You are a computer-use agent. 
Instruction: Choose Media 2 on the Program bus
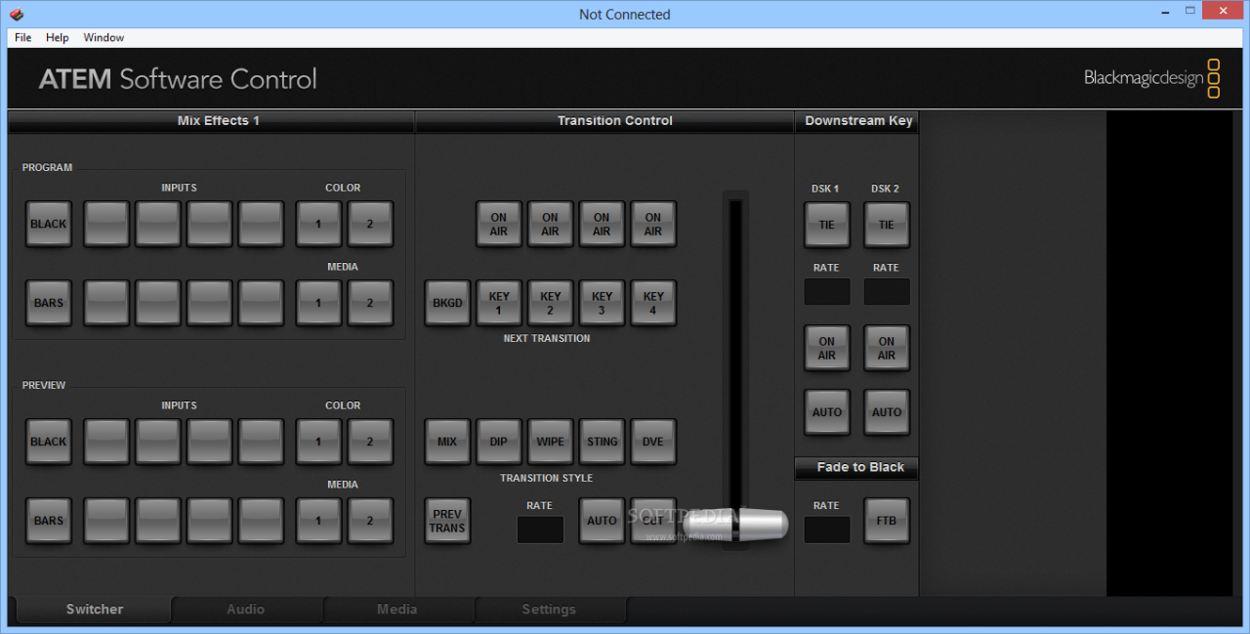[370, 303]
